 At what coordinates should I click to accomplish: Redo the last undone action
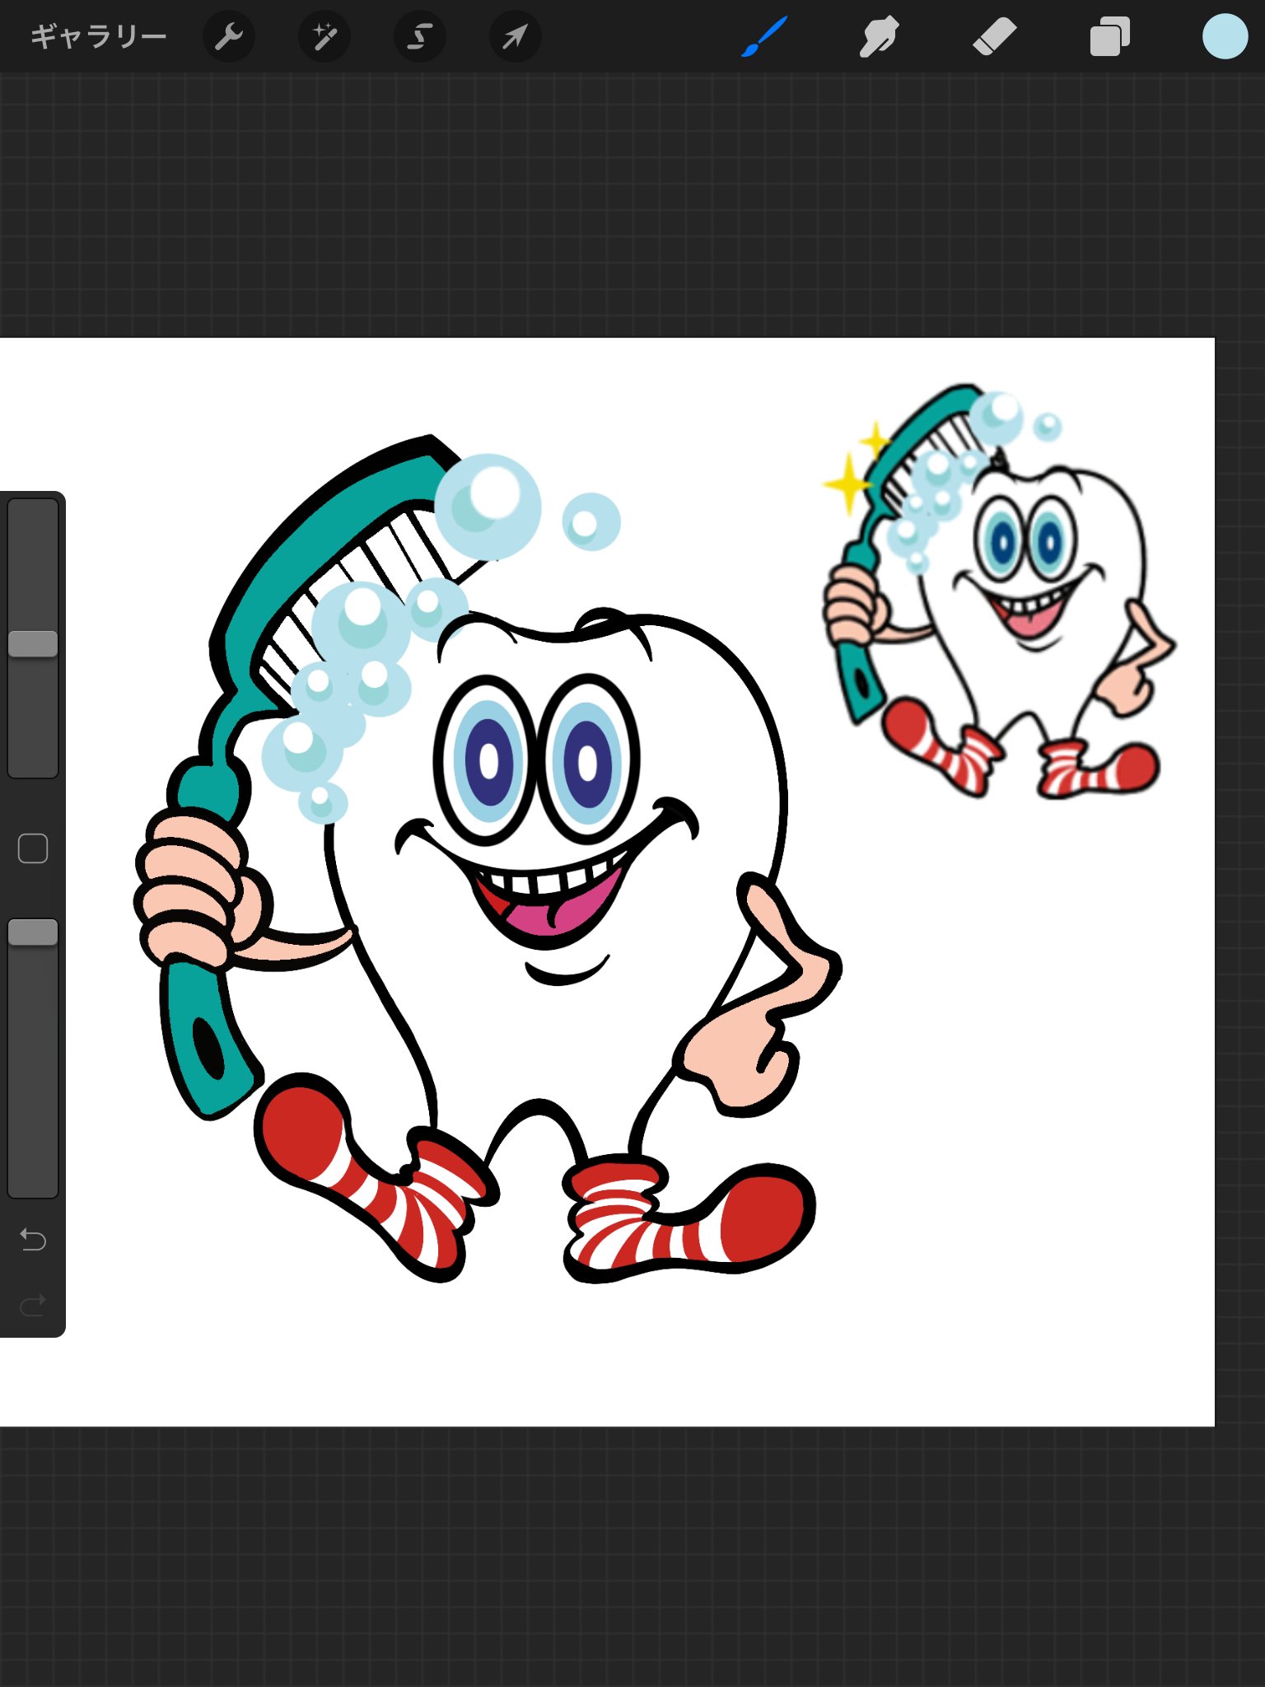(33, 1306)
